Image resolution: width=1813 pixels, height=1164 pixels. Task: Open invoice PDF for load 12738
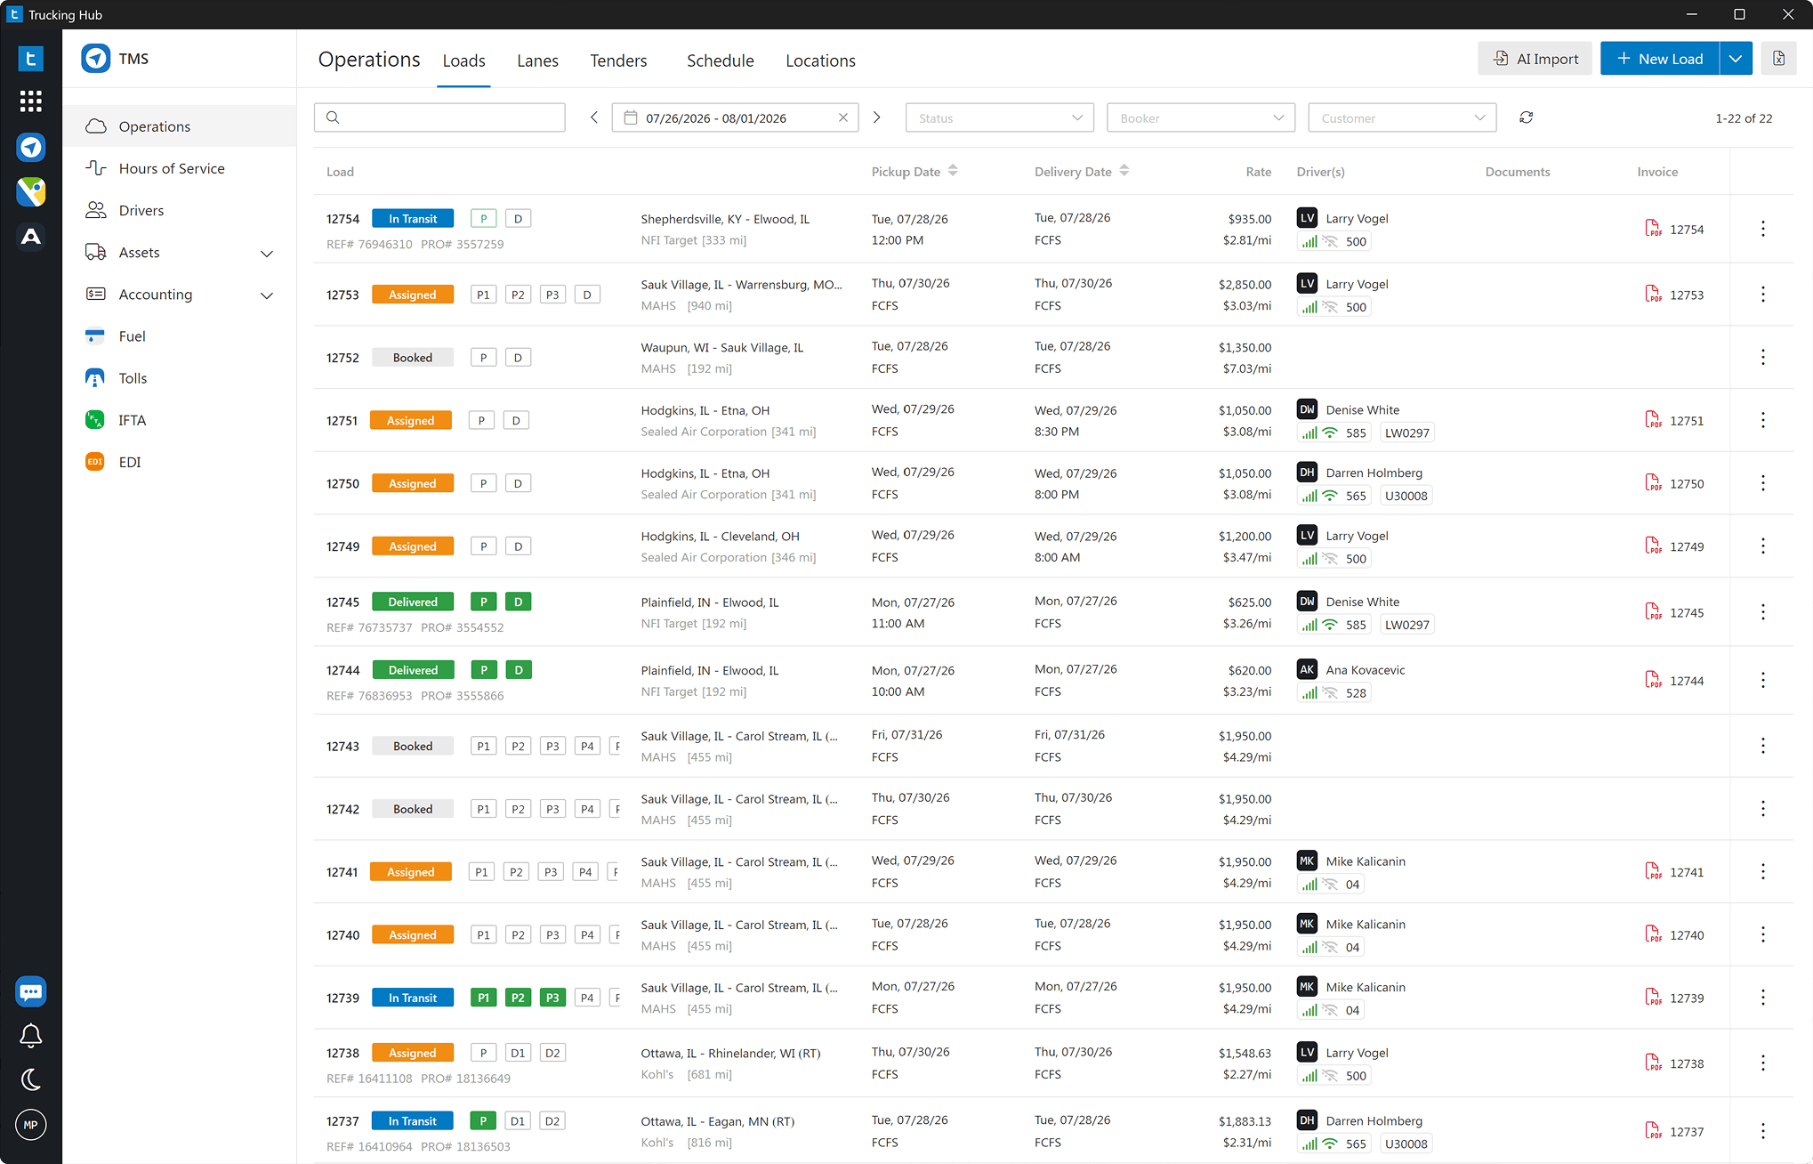(x=1653, y=1063)
